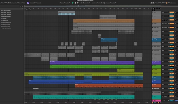This screenshot has height=104, width=178.
Task: Click the Tap tempo button
Action: 2,3
